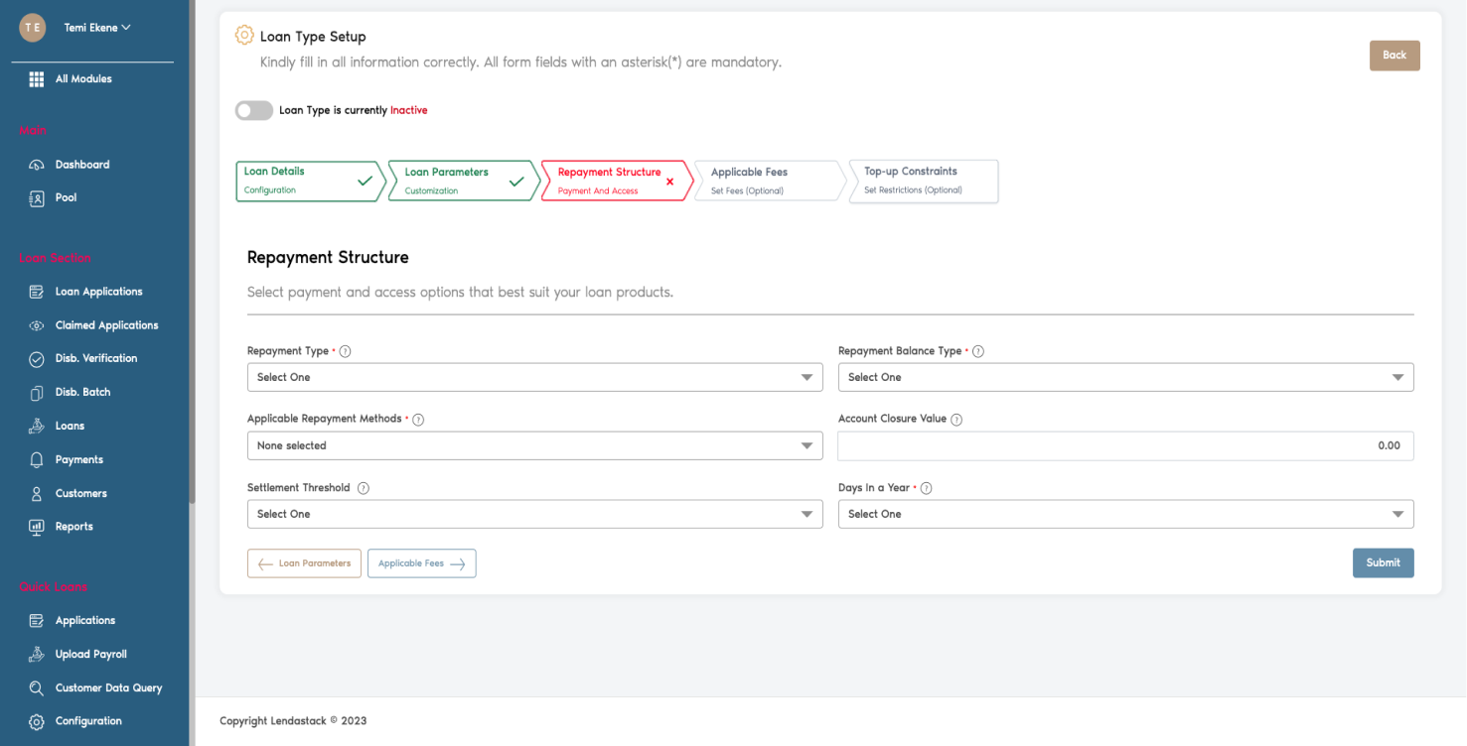Open the Applicable Repayment Methods selector

pyautogui.click(x=534, y=445)
